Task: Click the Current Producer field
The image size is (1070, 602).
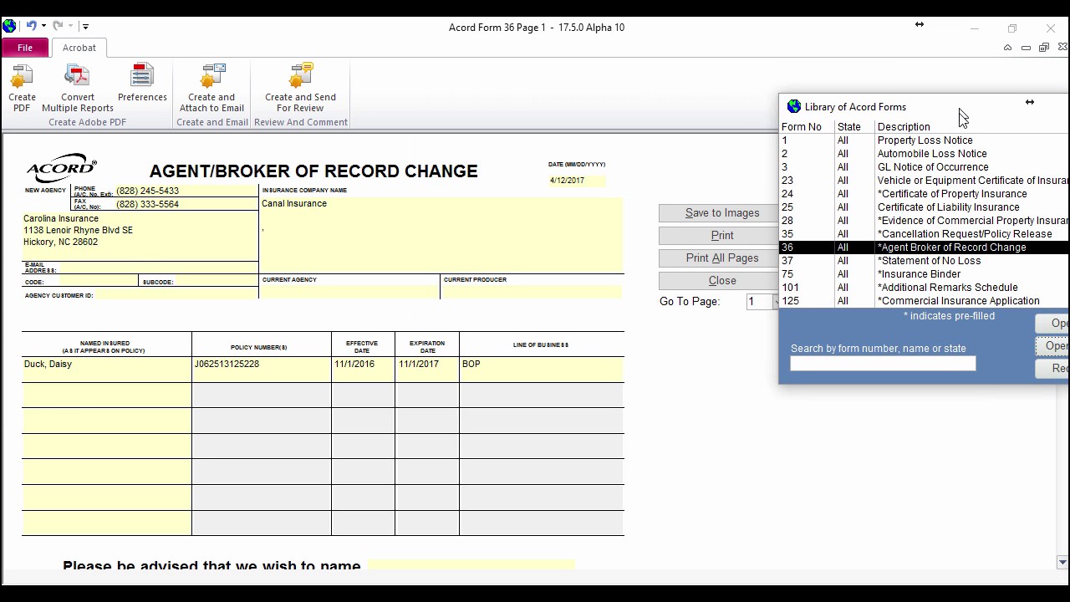Action: (532, 292)
